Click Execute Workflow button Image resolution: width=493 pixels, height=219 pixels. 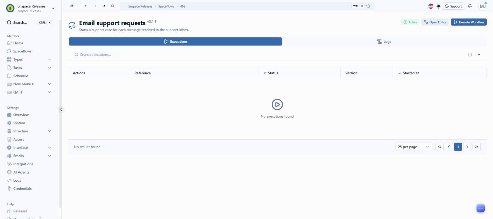tap(468, 22)
